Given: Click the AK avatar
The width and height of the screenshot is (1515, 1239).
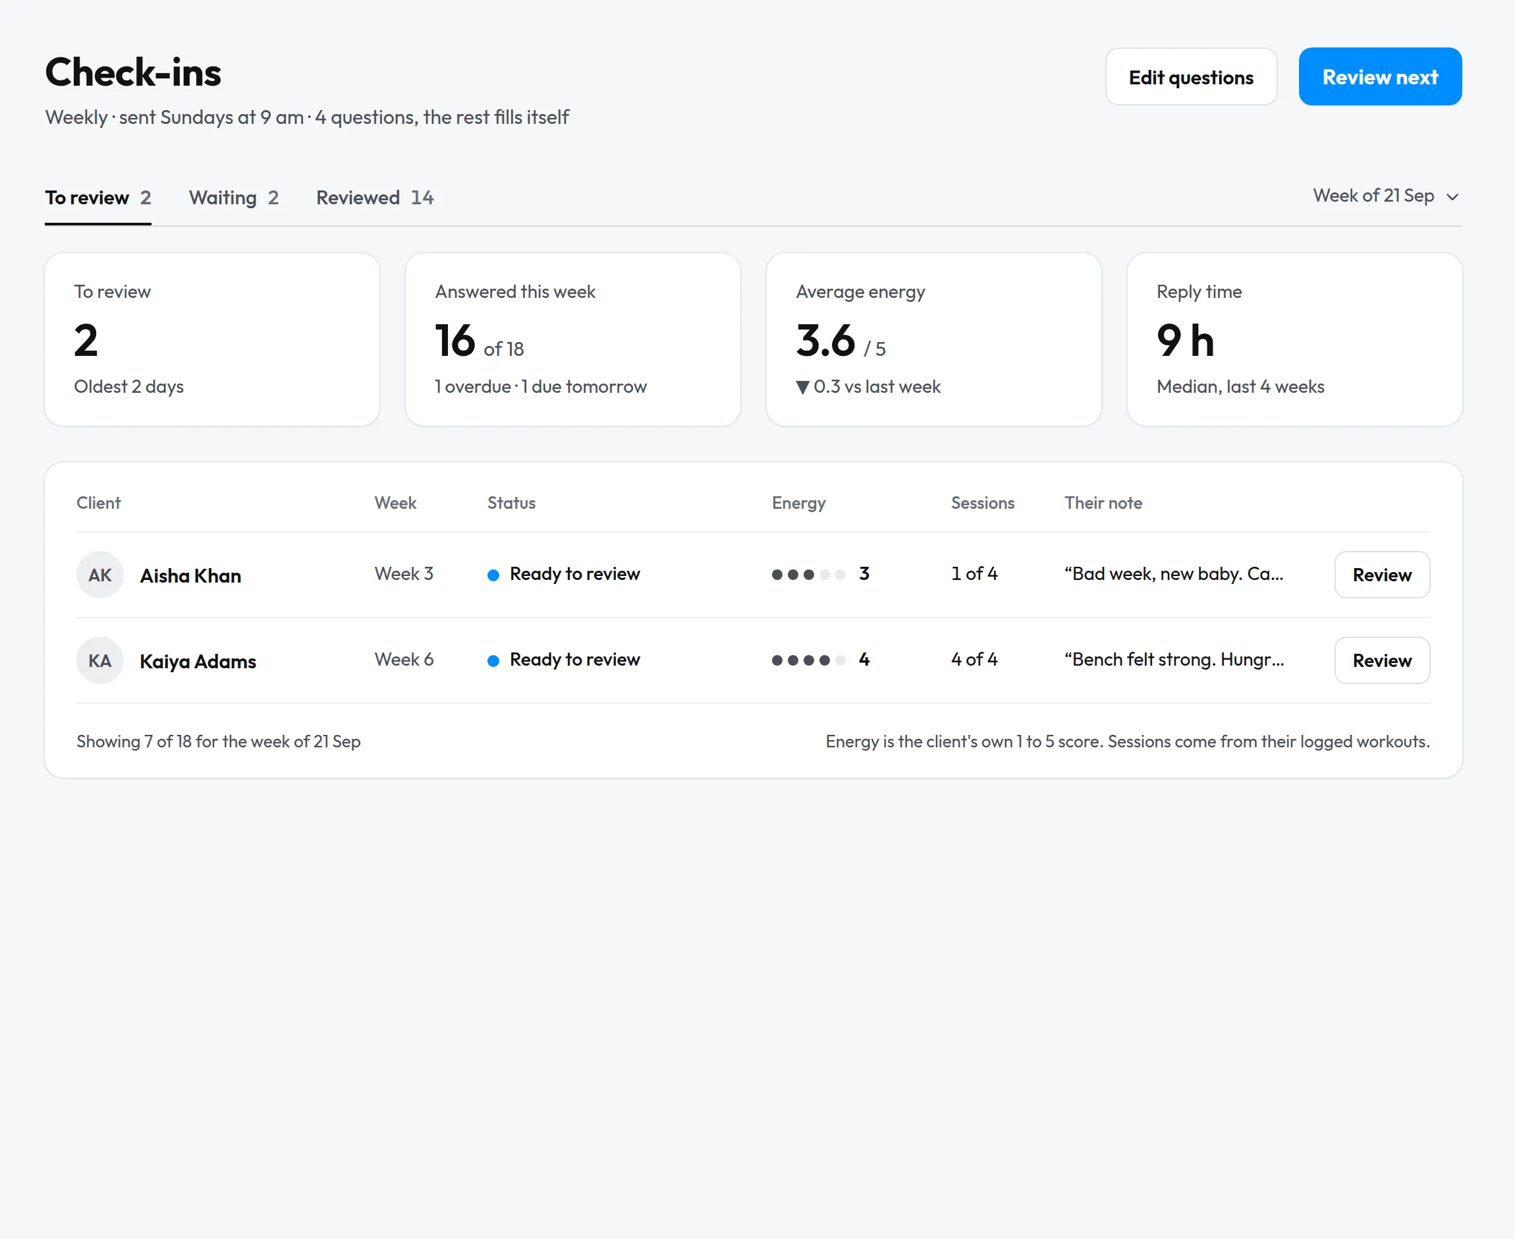Looking at the screenshot, I should pos(100,575).
